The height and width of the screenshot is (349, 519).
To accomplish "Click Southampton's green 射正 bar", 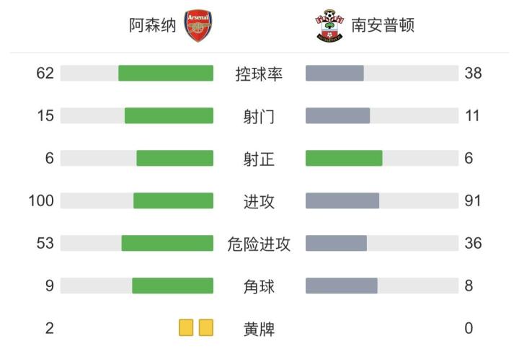I will click(x=344, y=158).
